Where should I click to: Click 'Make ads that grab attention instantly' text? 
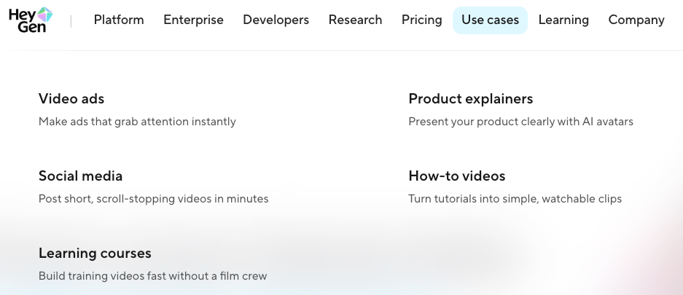point(137,122)
